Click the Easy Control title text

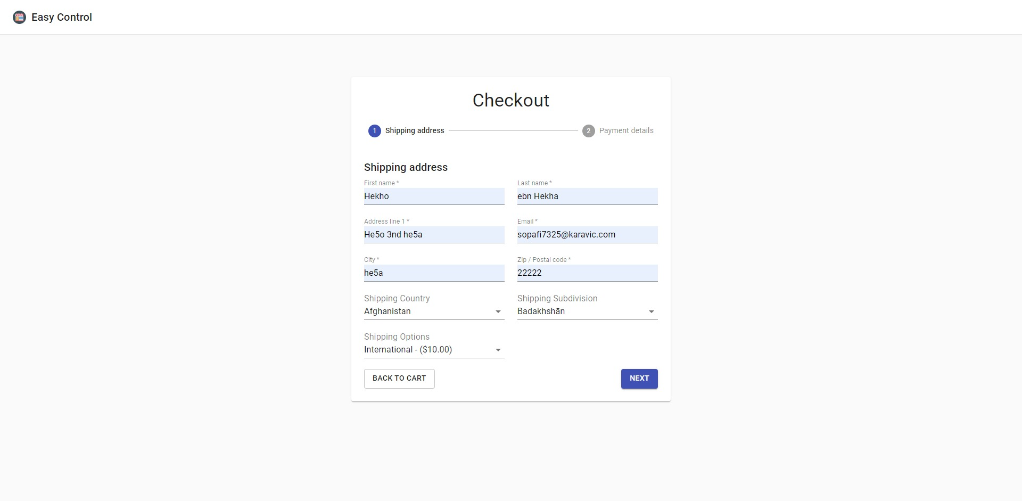click(62, 17)
